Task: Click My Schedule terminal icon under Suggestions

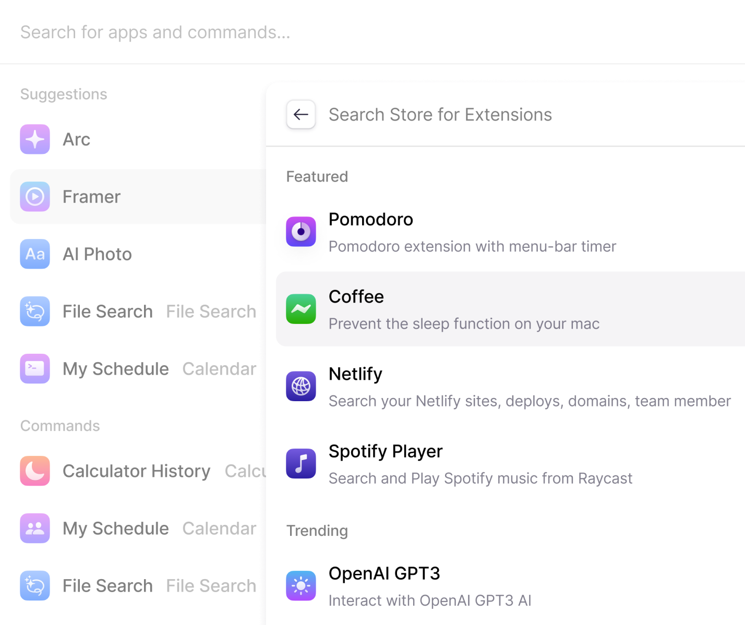Action: coord(35,369)
